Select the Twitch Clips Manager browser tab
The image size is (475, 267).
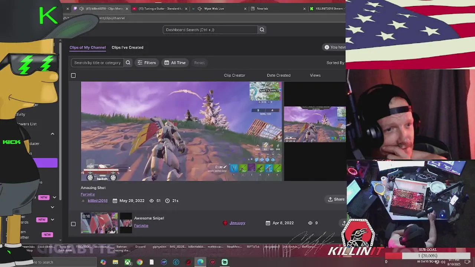tap(100, 9)
